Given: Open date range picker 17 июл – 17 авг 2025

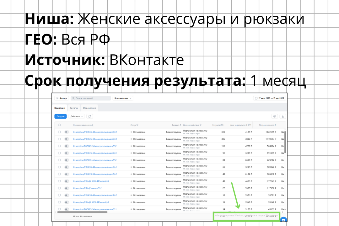Looking at the screenshot, I should tap(269, 98).
